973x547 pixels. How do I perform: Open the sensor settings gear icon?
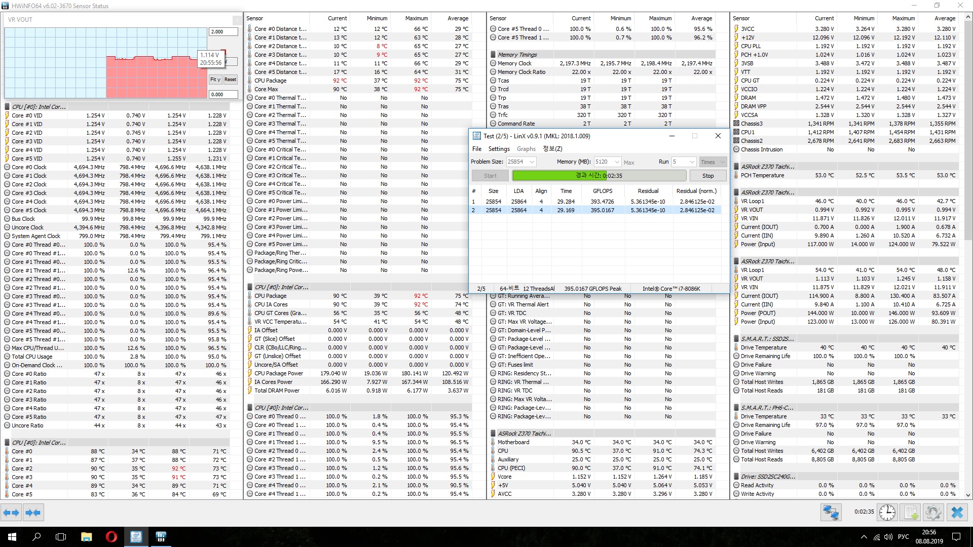tap(933, 513)
